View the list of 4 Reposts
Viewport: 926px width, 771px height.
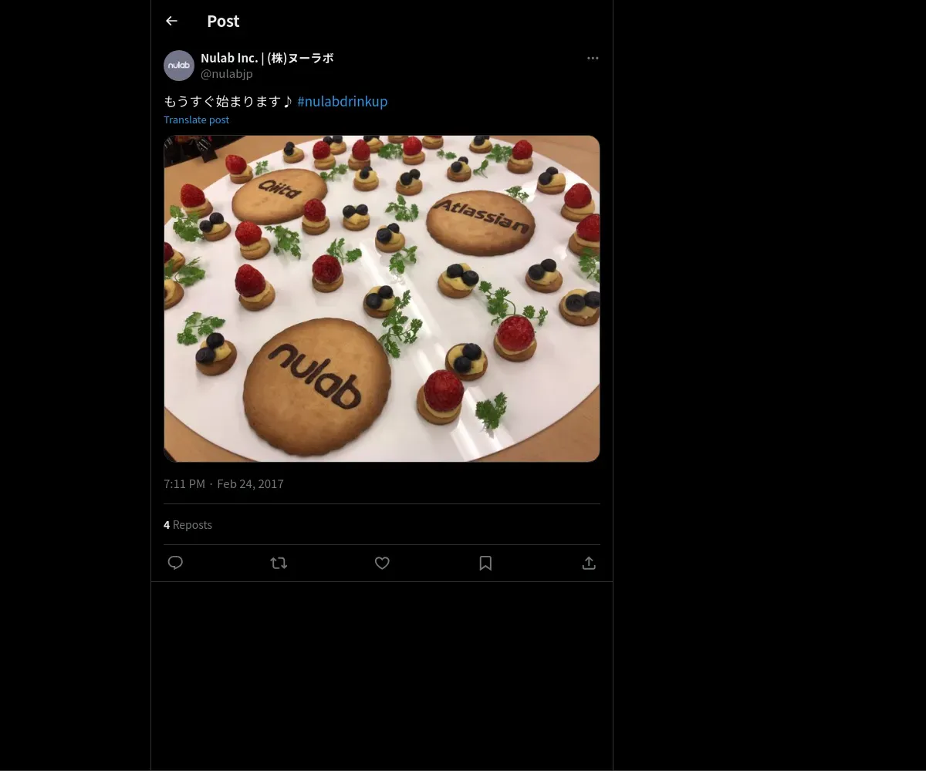coord(188,525)
